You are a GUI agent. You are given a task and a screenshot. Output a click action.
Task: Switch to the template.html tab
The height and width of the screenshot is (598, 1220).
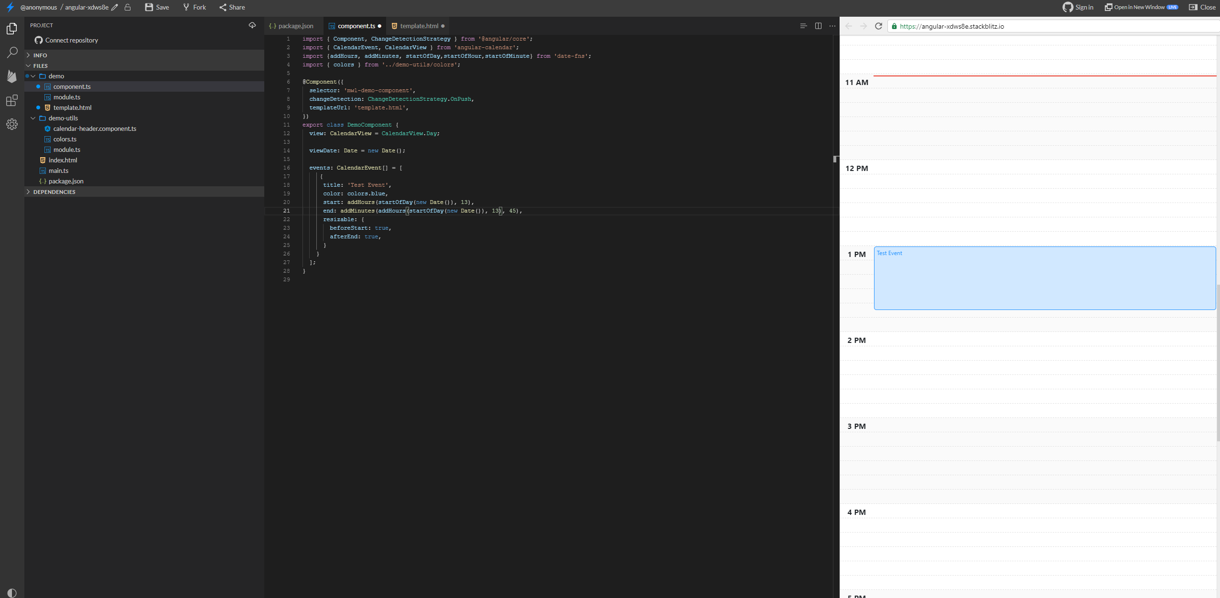pos(419,26)
